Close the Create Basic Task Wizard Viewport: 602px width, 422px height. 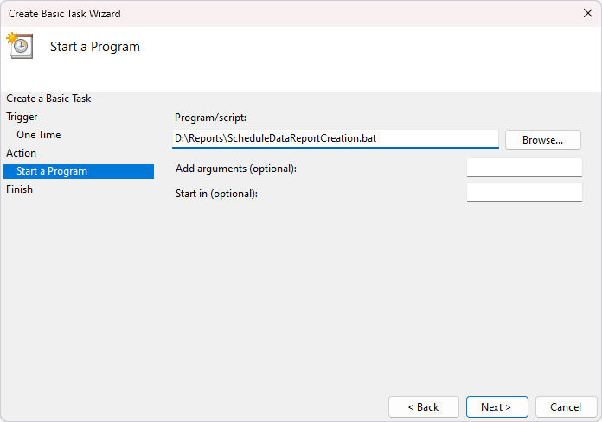(x=587, y=14)
